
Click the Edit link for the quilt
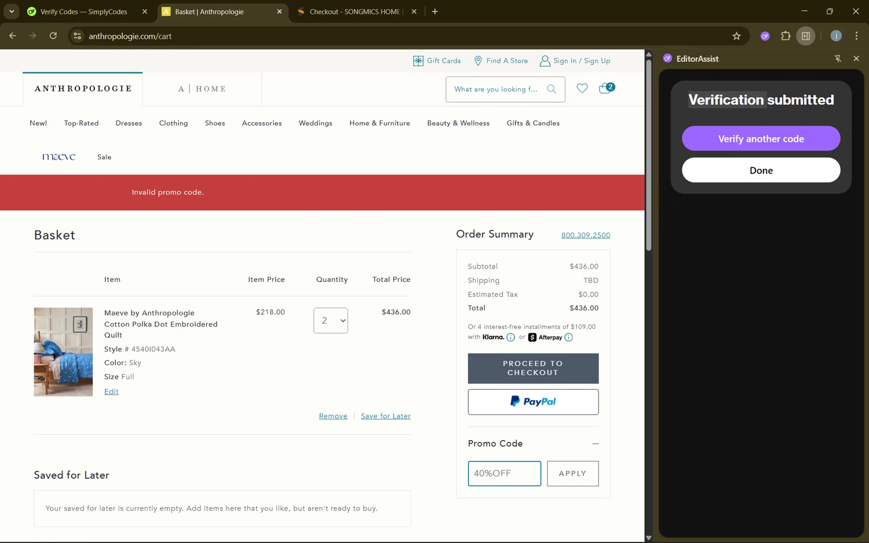(x=111, y=392)
